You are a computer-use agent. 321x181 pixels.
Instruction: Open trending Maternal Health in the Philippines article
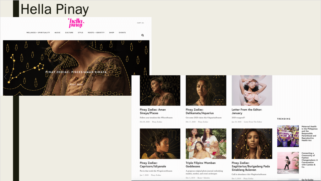[x=309, y=133]
